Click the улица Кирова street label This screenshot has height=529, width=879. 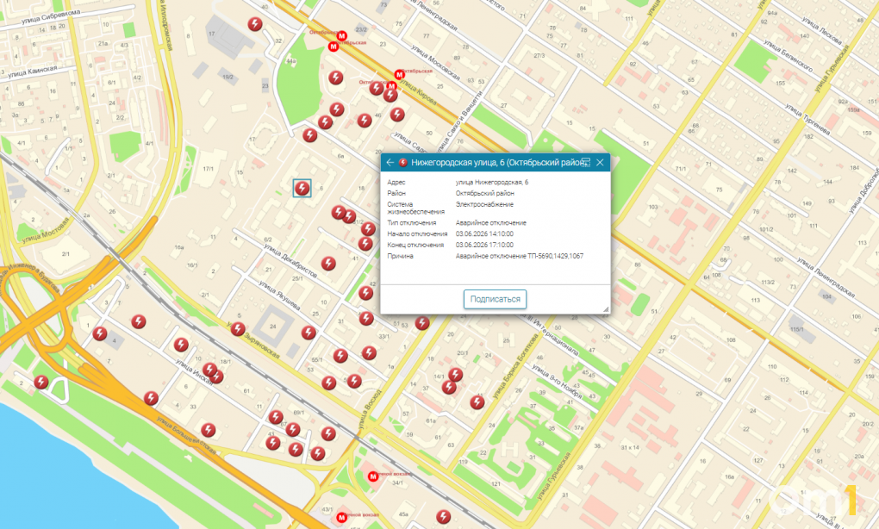coord(418,93)
